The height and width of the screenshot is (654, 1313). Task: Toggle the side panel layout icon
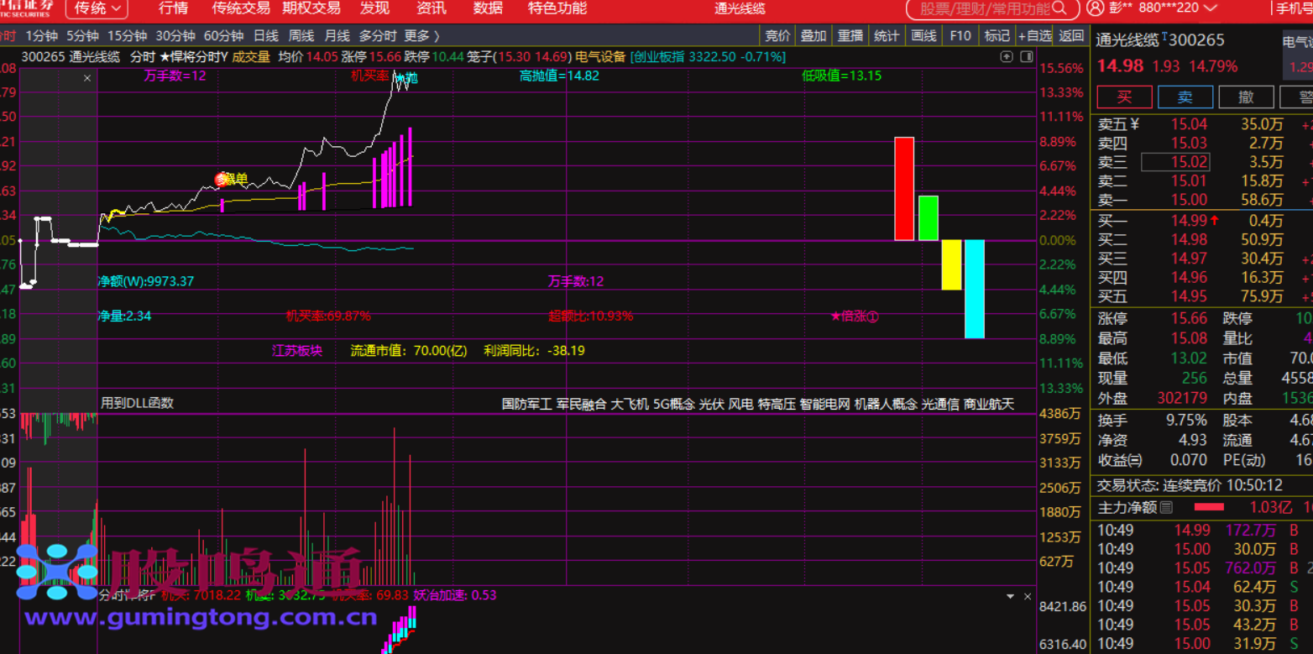(x=1026, y=57)
